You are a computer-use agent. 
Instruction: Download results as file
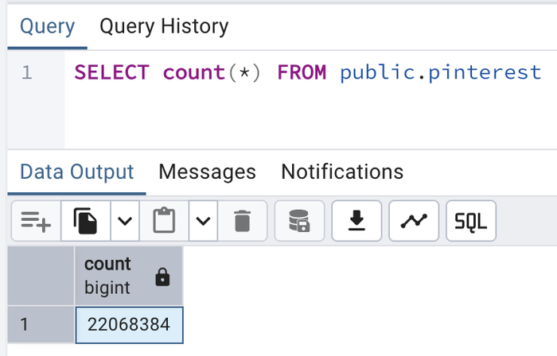coord(356,220)
